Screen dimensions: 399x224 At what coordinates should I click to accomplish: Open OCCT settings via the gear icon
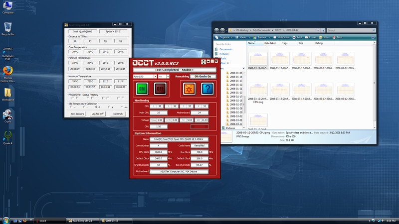click(x=188, y=89)
